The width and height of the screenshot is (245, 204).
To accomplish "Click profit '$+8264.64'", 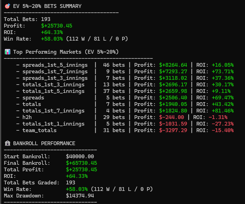I will (173, 65).
